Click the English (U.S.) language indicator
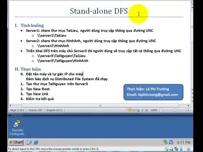Viewport: 203px width, 152px height. (55, 110)
